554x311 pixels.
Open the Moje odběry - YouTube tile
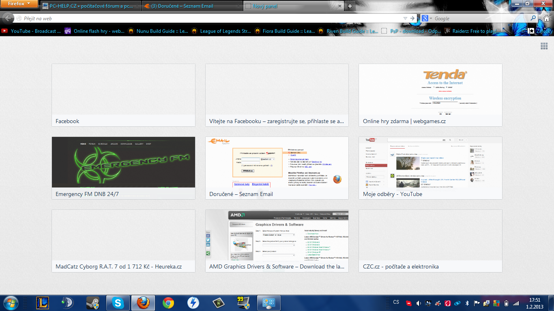click(430, 168)
